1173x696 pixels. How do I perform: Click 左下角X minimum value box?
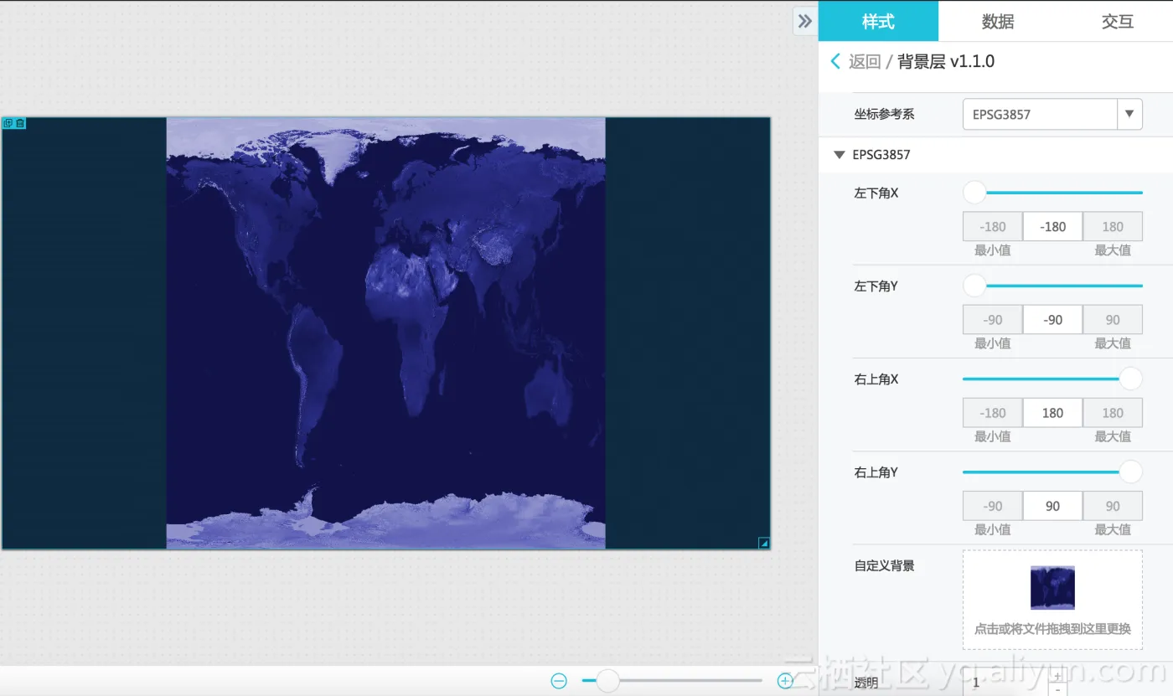(x=992, y=226)
